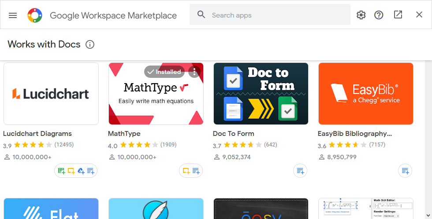The height and width of the screenshot is (219, 432).
Task: Click the Docs icon under Doc To Form
Action: [x=300, y=171]
